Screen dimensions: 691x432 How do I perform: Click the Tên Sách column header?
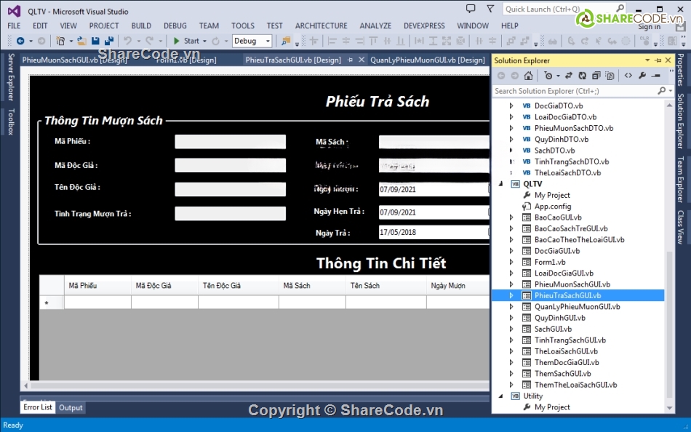pyautogui.click(x=386, y=286)
